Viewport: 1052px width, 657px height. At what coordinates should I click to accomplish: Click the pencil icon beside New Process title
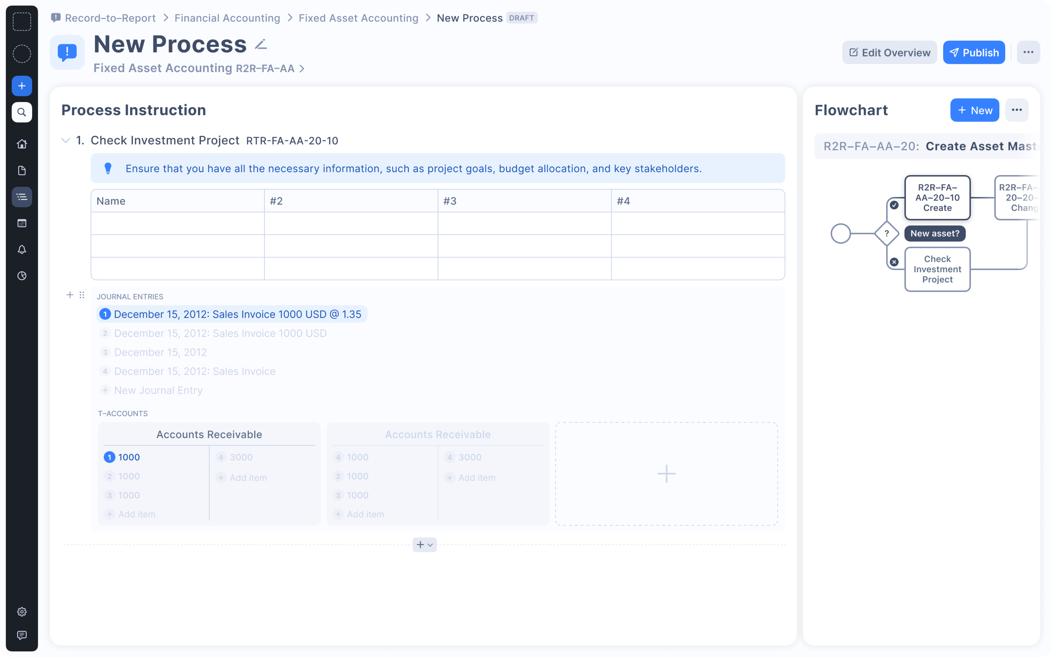click(x=261, y=44)
